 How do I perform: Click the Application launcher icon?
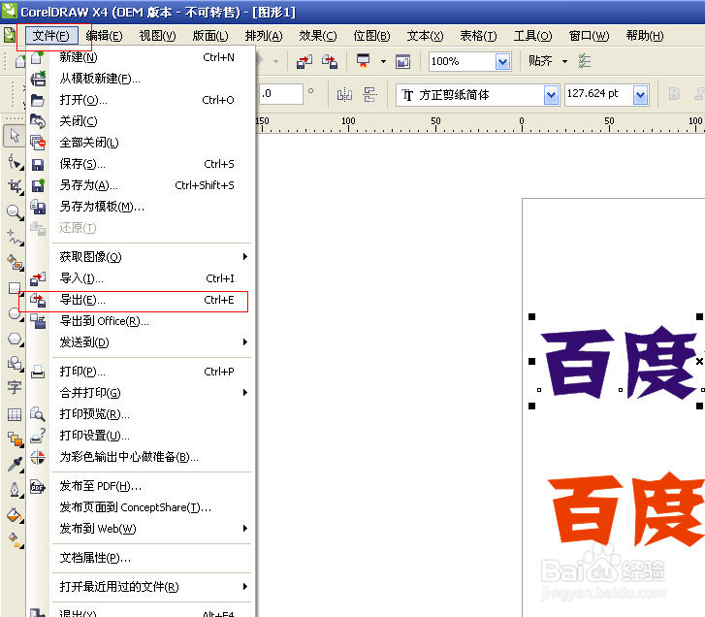tap(363, 61)
